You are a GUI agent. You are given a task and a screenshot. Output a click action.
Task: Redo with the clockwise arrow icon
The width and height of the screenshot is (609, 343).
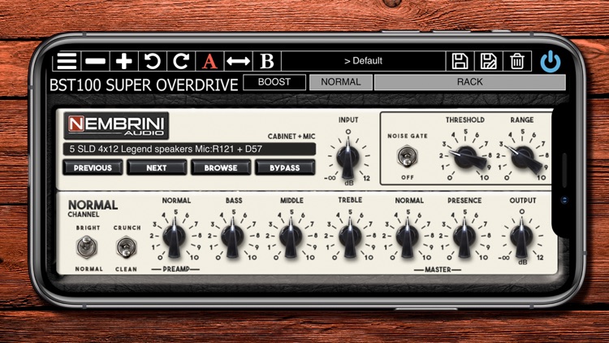coord(181,61)
